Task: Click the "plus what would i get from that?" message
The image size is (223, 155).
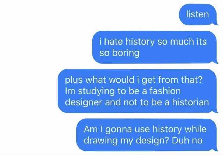Action: (138, 91)
